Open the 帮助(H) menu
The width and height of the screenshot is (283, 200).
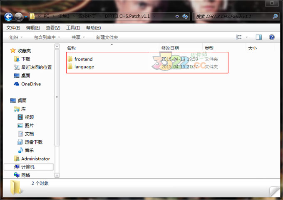click(x=93, y=28)
